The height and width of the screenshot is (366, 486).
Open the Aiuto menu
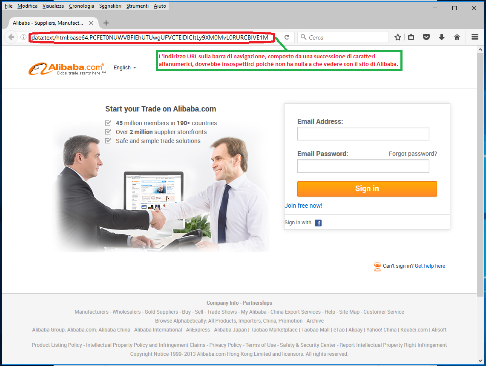pos(160,6)
